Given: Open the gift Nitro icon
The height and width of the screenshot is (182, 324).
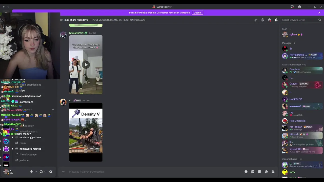Looking at the screenshot, I should (x=246, y=172).
